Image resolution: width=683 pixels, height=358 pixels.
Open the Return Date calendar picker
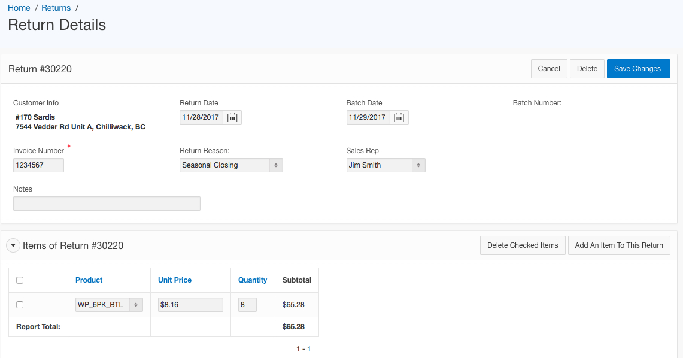click(233, 117)
